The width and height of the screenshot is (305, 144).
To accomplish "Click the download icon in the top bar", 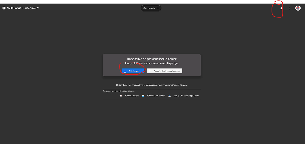I will 281,8.
